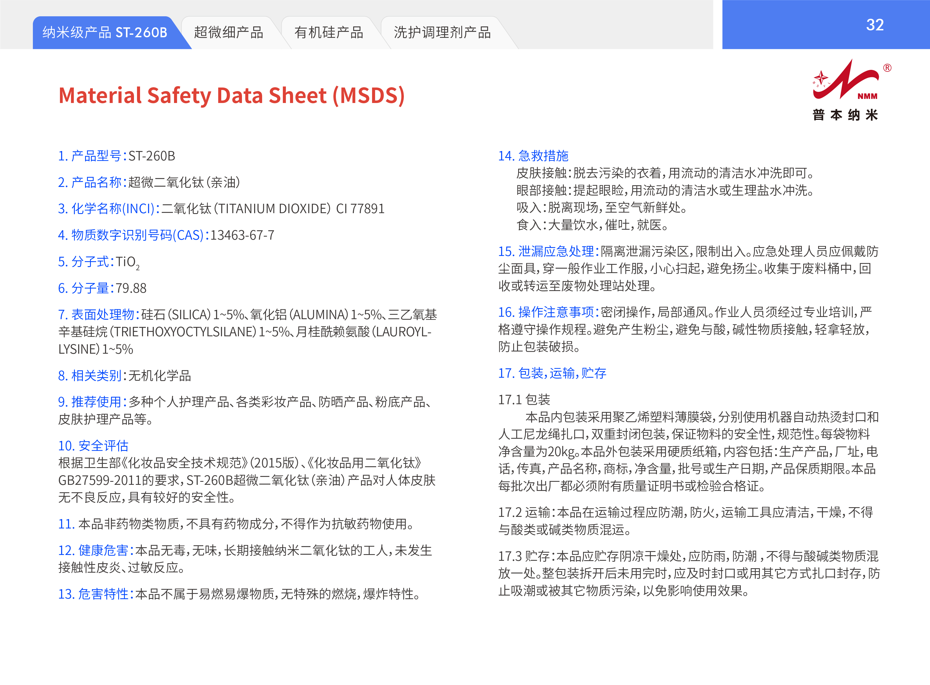The width and height of the screenshot is (930, 685).
Task: Click the 纳米级产品 ST-260B tab
Action: coord(104,32)
